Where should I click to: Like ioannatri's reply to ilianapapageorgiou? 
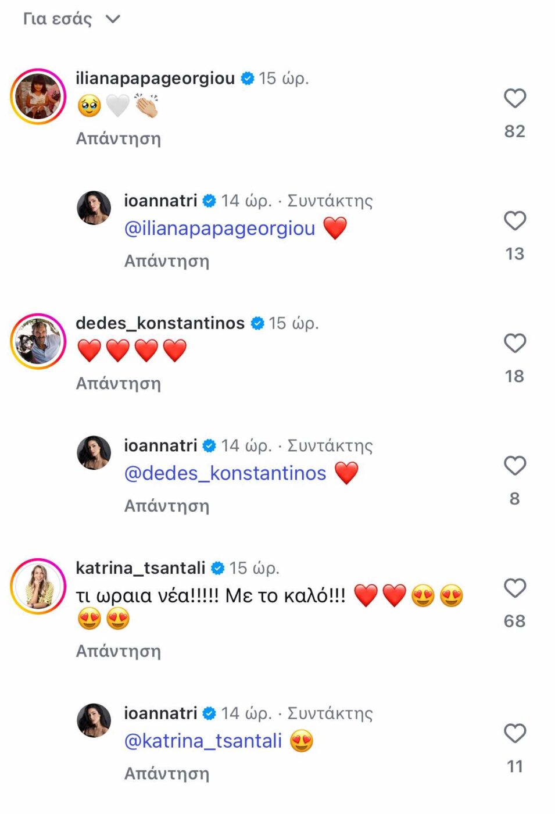point(514,221)
